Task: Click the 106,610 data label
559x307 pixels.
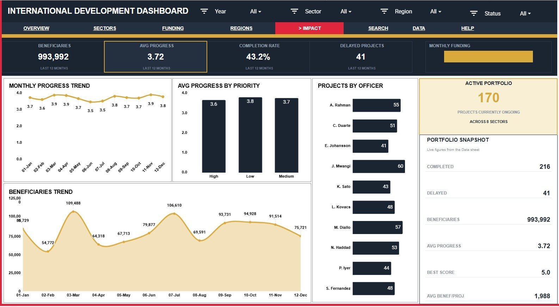Action: (x=174, y=205)
